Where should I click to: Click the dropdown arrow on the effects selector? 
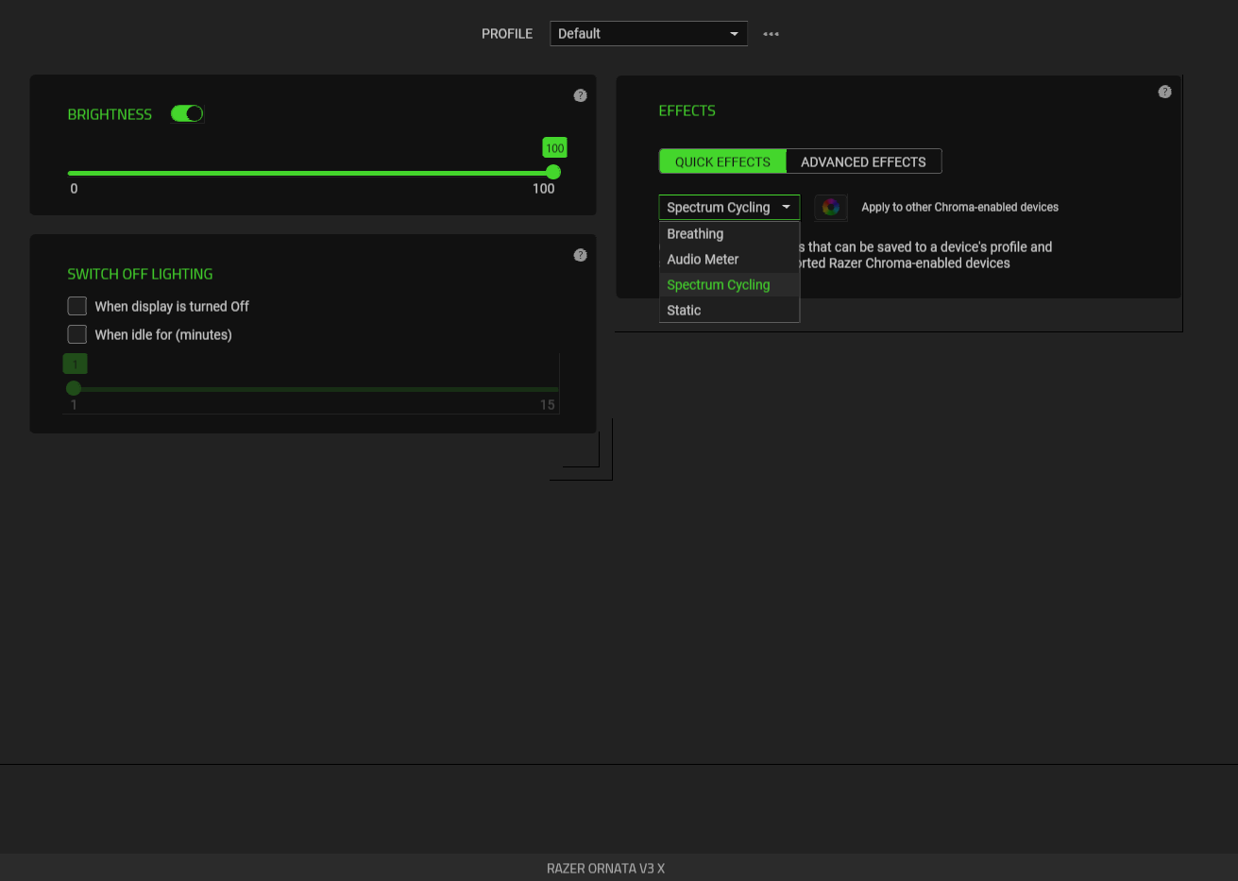point(787,207)
